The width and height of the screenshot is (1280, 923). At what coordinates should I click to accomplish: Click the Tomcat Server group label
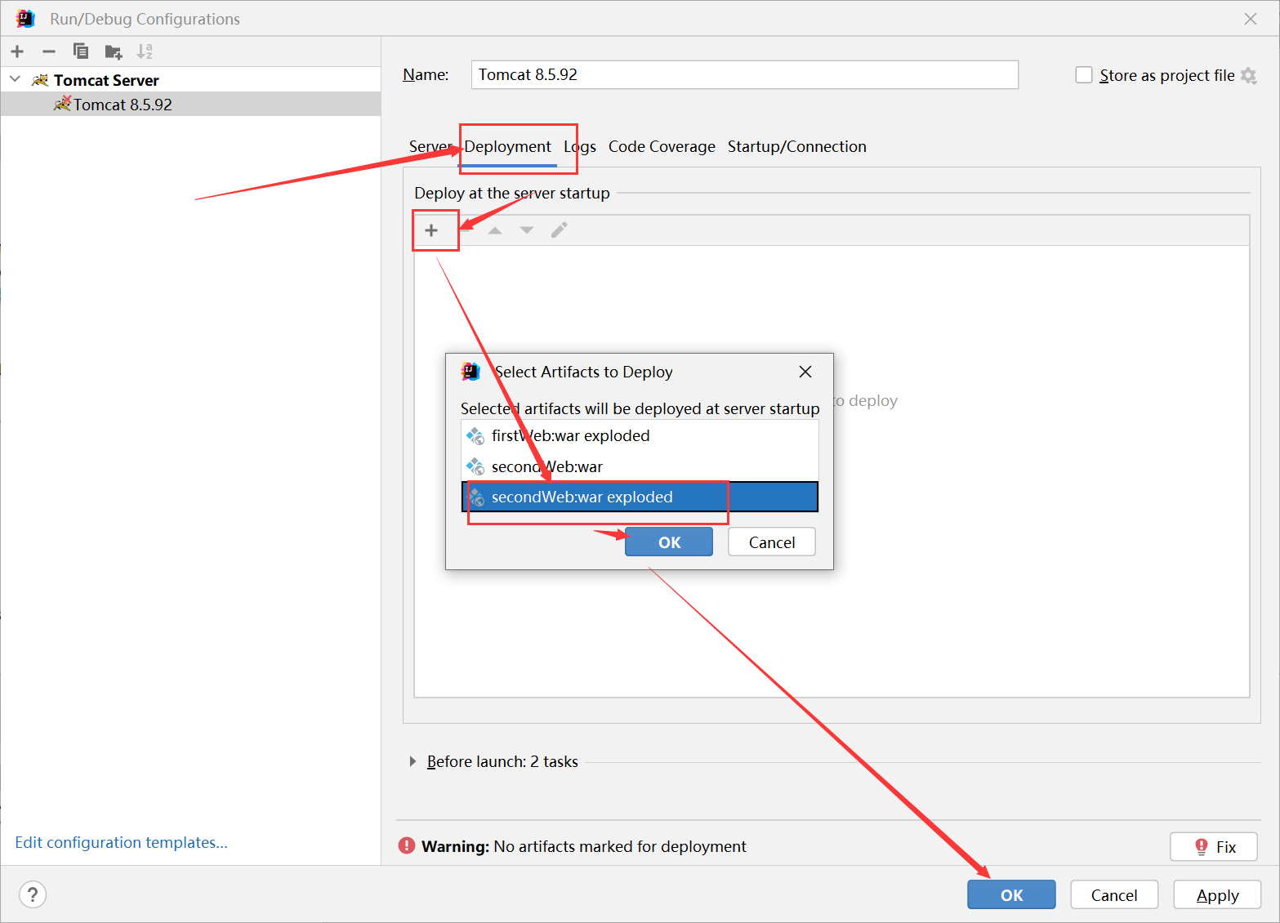click(x=106, y=80)
